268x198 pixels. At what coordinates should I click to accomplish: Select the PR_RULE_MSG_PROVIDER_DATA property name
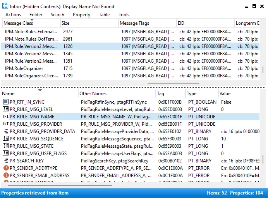42,131
